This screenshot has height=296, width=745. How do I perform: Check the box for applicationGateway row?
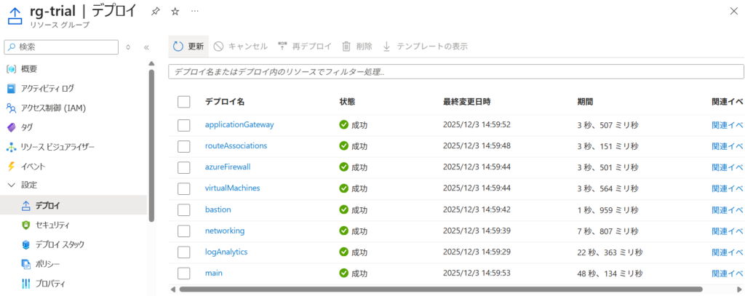(183, 125)
